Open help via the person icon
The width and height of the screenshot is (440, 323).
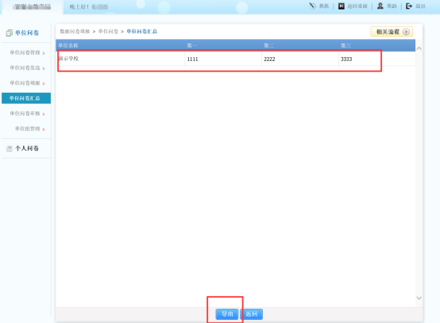[380, 6]
